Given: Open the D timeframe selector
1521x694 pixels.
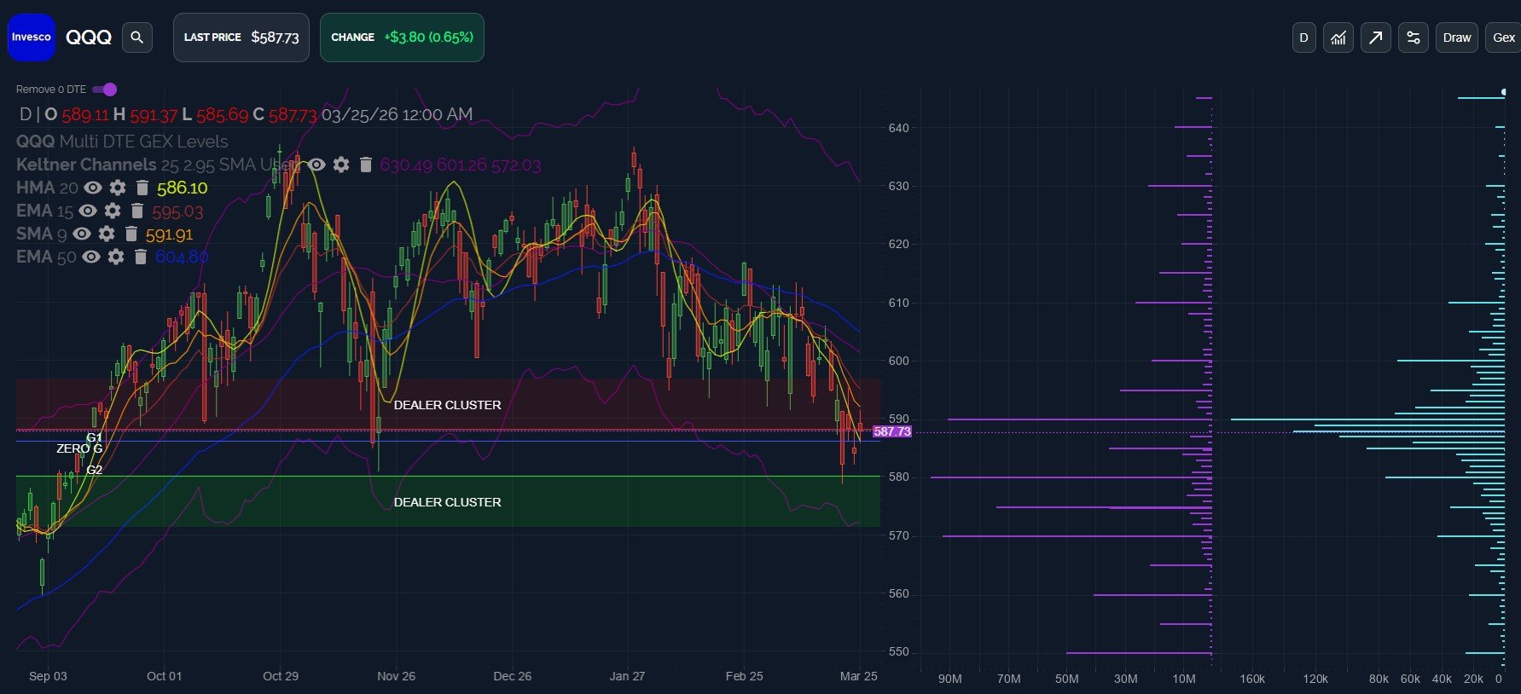Looking at the screenshot, I should pos(1303,38).
